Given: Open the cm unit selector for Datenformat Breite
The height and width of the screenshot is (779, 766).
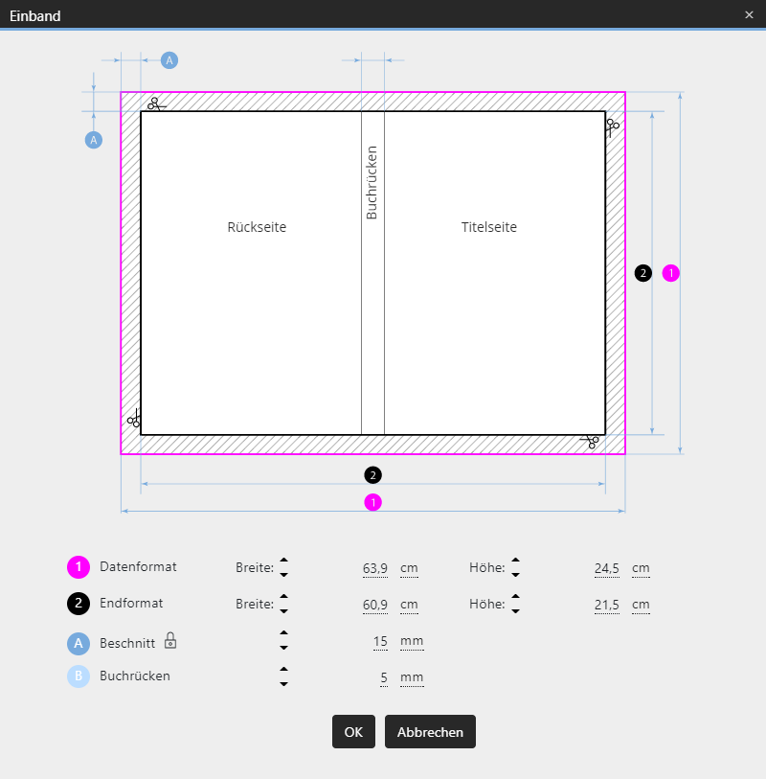Looking at the screenshot, I should 409,568.
